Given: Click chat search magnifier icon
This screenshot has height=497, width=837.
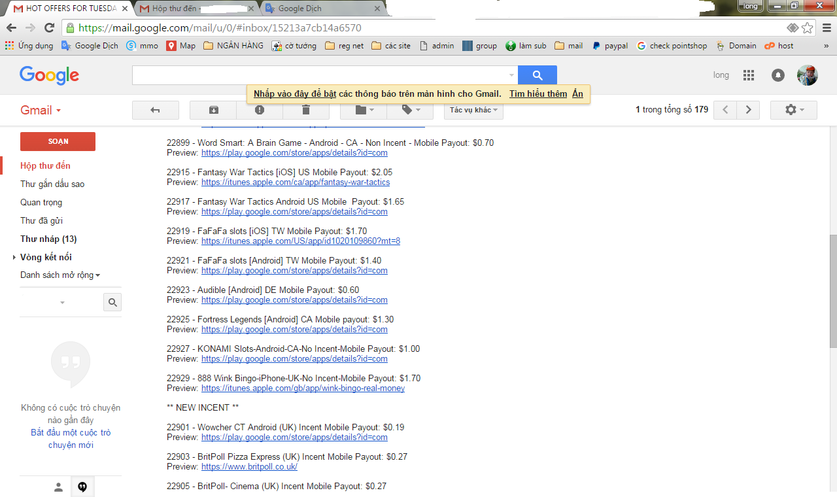Looking at the screenshot, I should [x=112, y=302].
